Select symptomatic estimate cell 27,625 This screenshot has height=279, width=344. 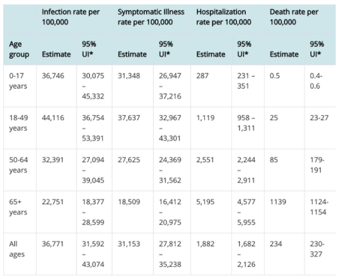(x=129, y=160)
